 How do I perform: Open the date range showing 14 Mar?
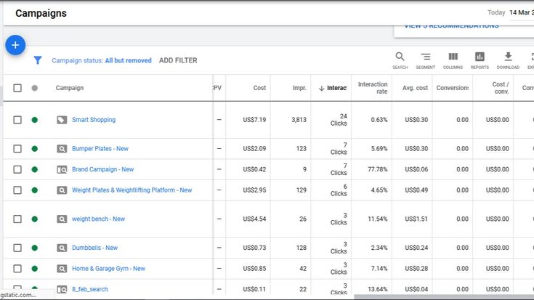[519, 12]
